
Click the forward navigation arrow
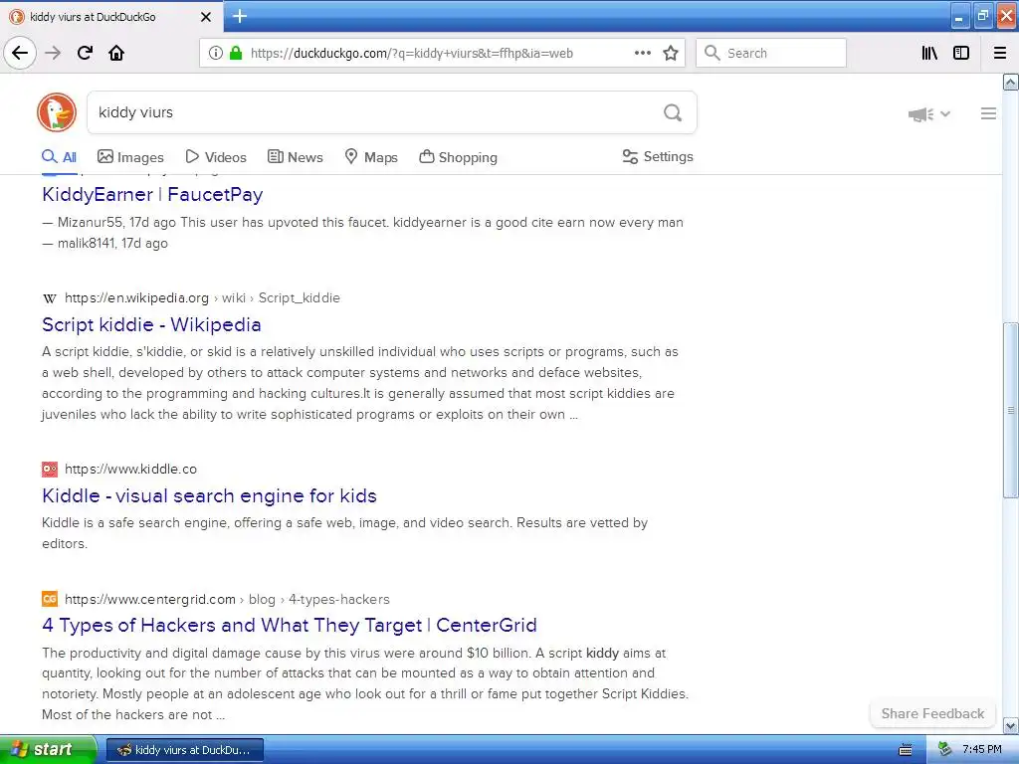tap(53, 54)
